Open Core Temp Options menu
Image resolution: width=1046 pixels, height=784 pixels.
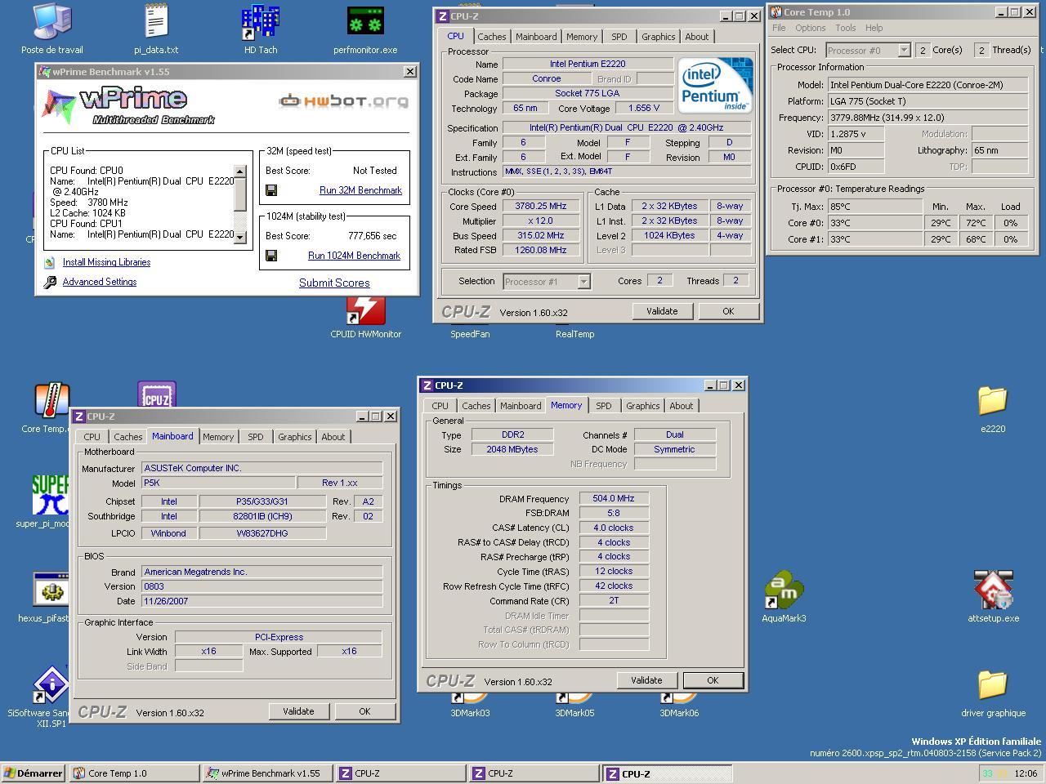[x=810, y=28]
